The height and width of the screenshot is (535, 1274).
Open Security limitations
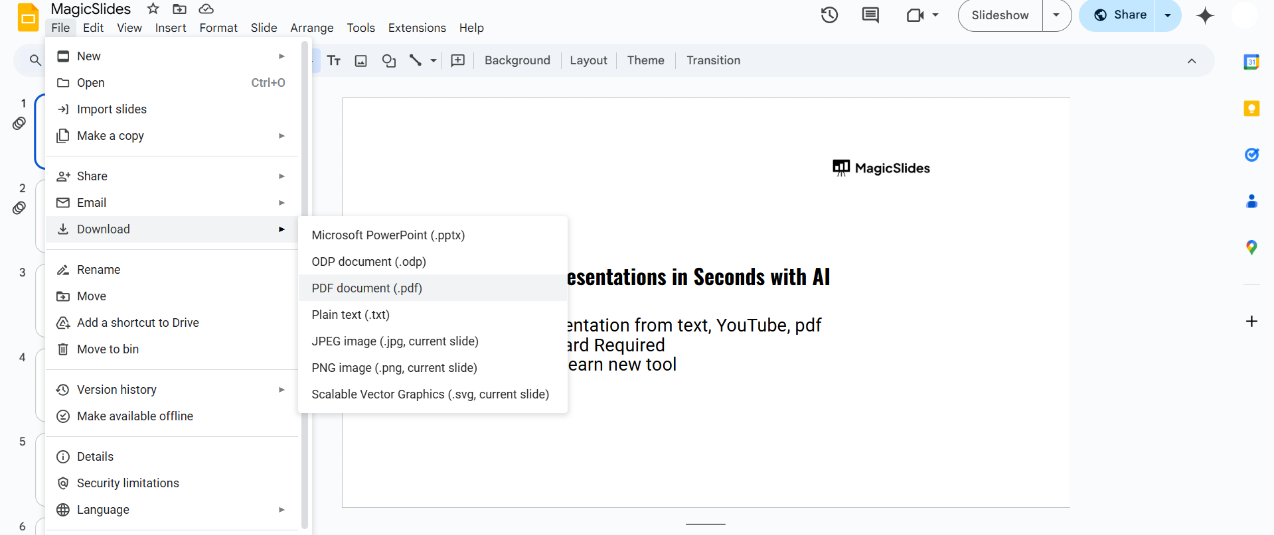point(172,483)
